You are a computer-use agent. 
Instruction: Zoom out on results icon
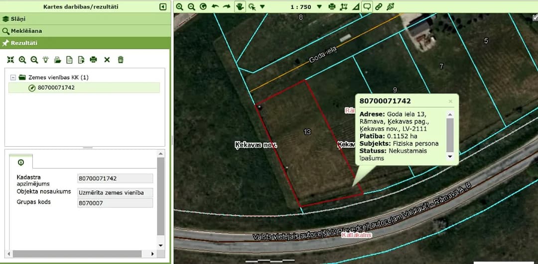click(34, 60)
